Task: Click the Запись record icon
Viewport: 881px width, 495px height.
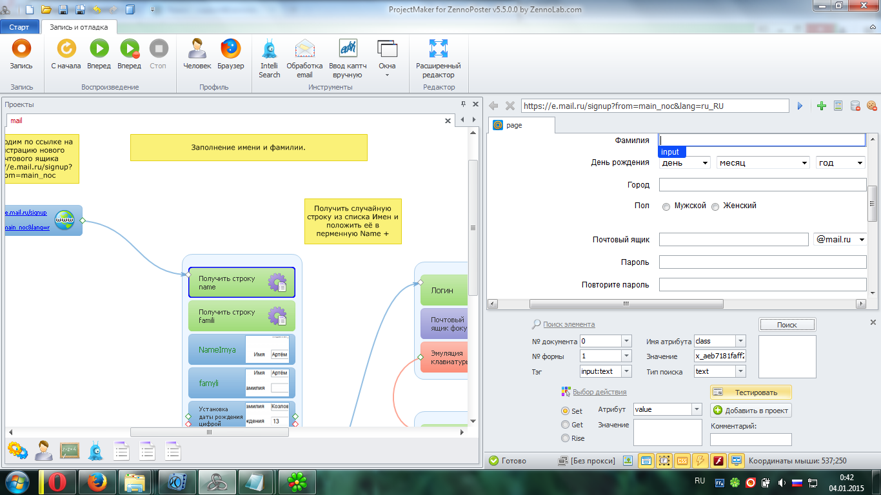Action: click(x=21, y=49)
